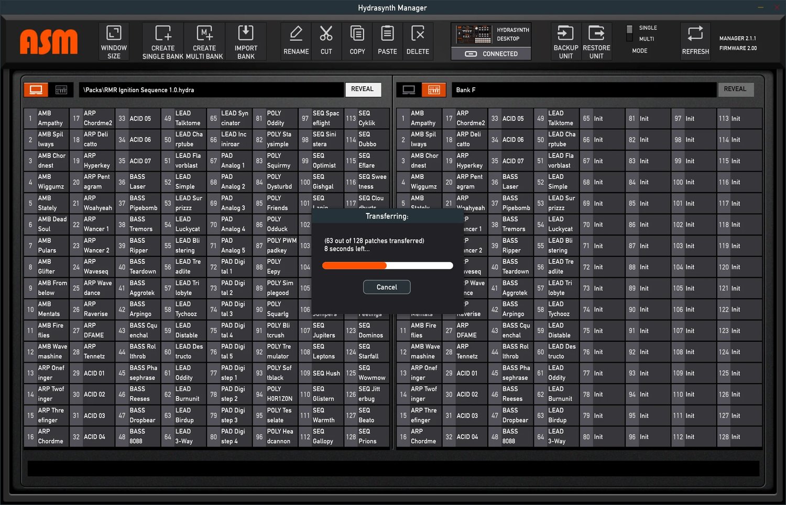786x505 pixels.
Task: Click the SINGLE mode label
Action: coord(648,28)
